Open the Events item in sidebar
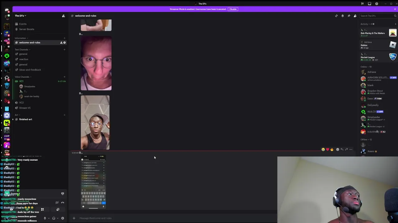 (40, 24)
